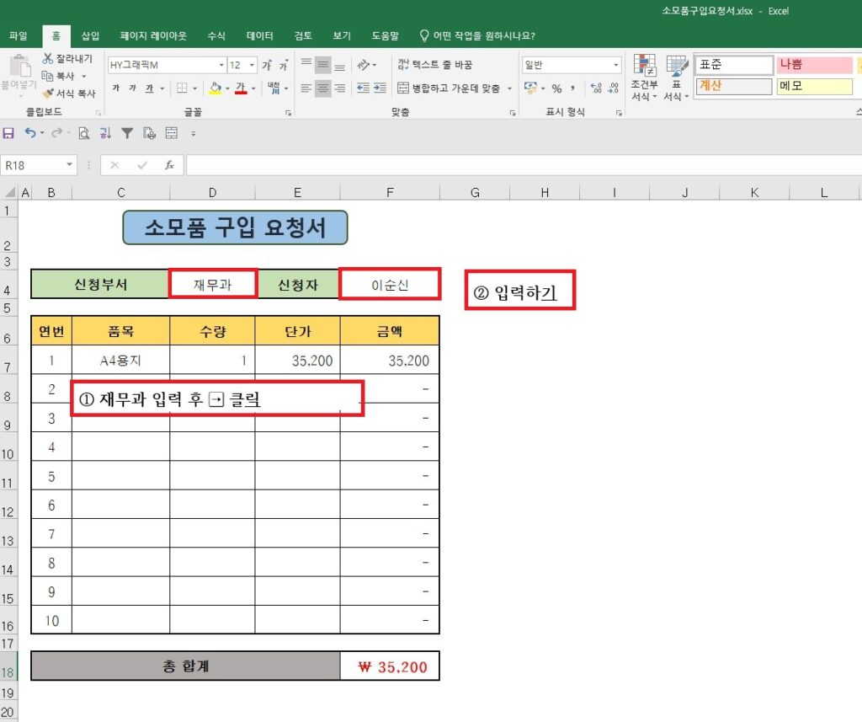Customize quick access toolbar arrow
This screenshot has width=862, height=722.
(193, 133)
